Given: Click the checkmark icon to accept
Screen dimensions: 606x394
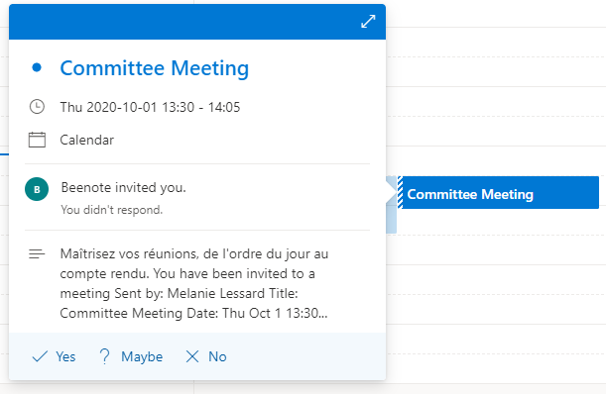Looking at the screenshot, I should 40,356.
